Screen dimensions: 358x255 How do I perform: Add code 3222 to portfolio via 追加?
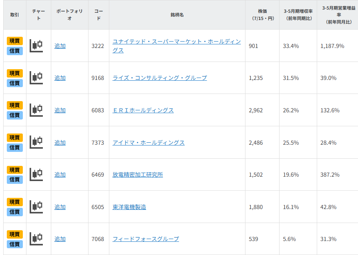pos(60,46)
